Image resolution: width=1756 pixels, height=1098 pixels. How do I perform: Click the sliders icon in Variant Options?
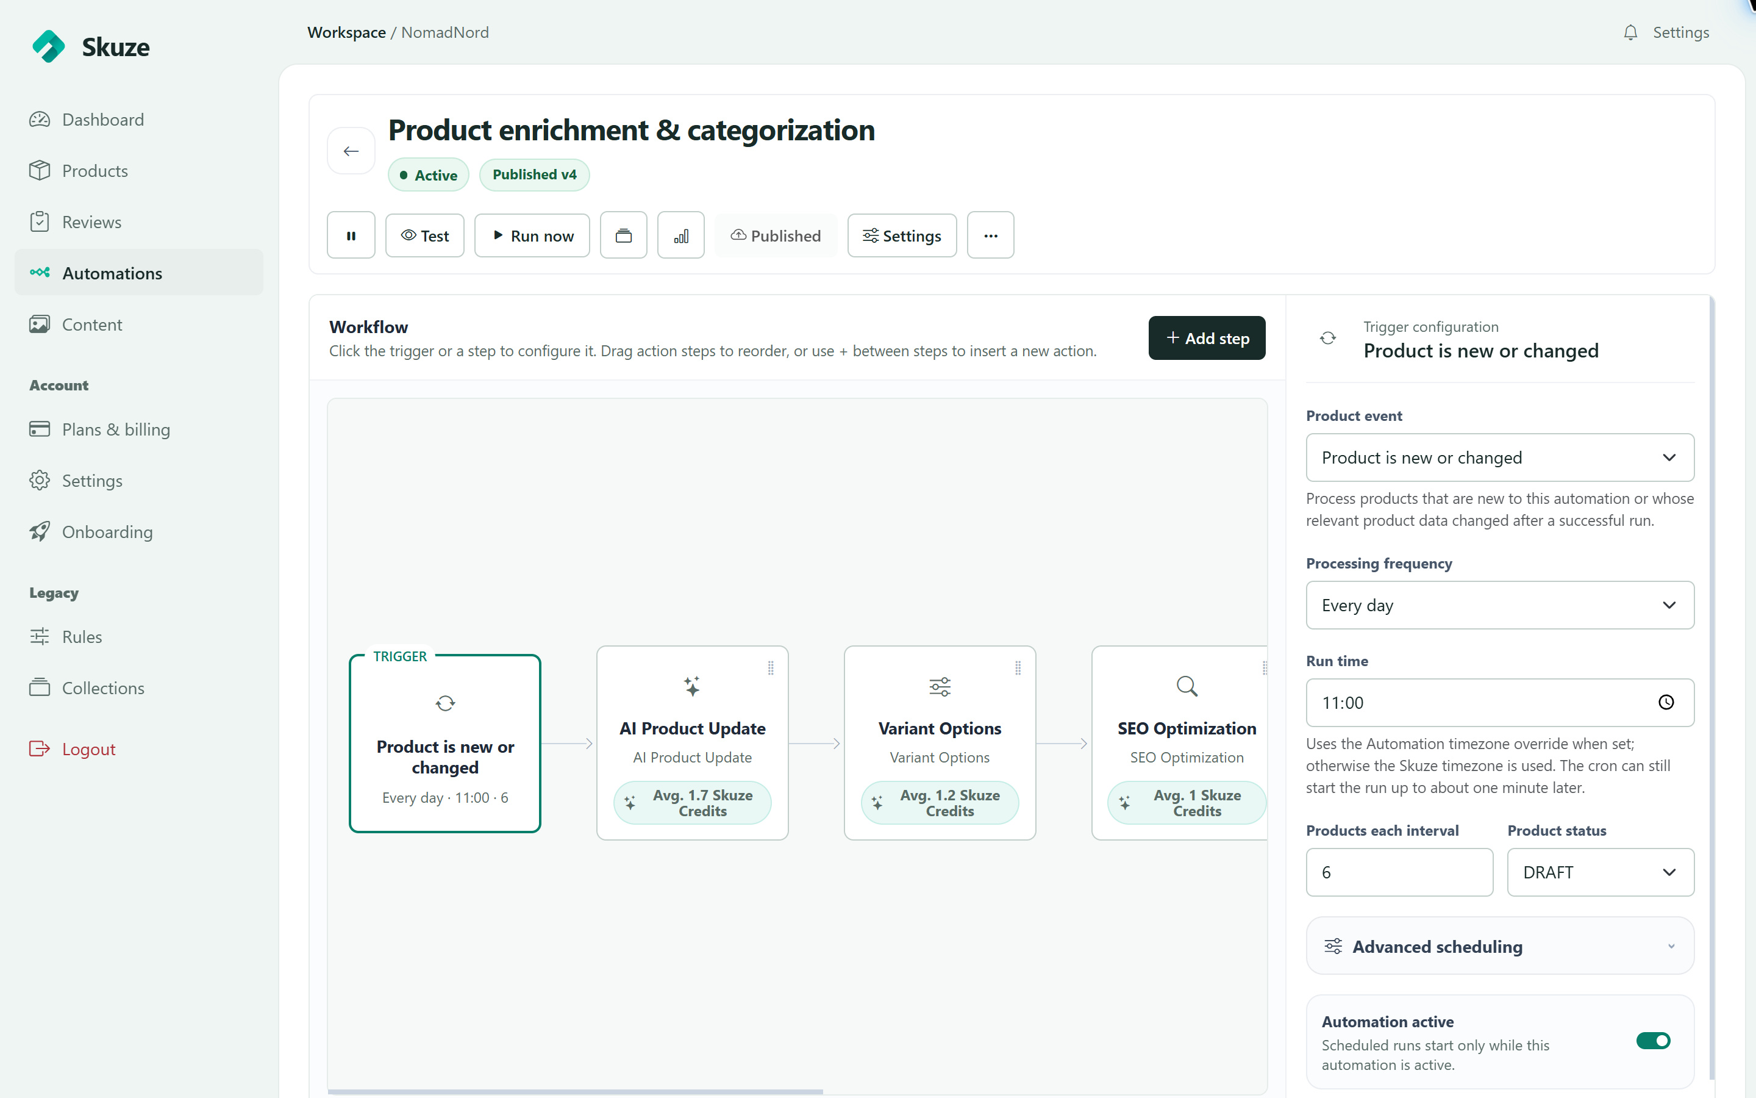(x=940, y=686)
